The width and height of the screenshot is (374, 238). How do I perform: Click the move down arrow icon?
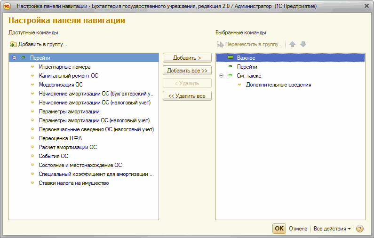(303, 44)
